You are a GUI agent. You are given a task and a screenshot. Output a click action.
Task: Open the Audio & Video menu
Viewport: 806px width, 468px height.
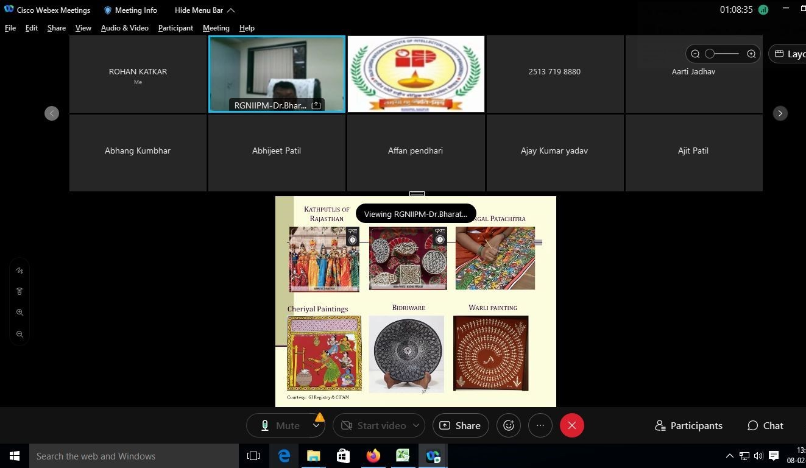click(125, 28)
